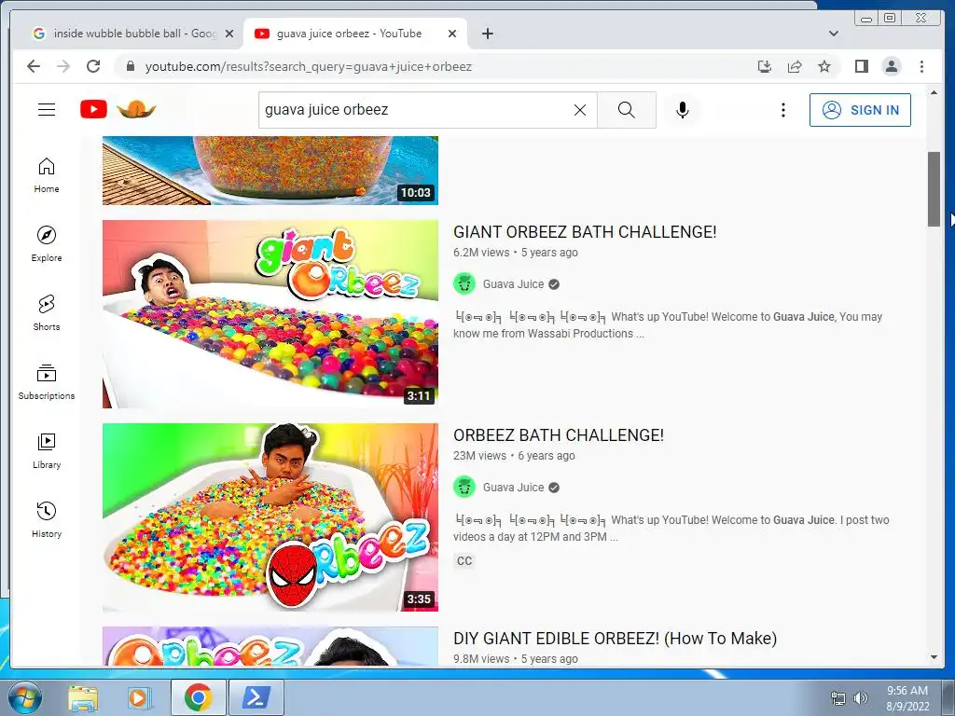The image size is (955, 716).
Task: Open YouTube settings three-dot menu
Action: [783, 110]
